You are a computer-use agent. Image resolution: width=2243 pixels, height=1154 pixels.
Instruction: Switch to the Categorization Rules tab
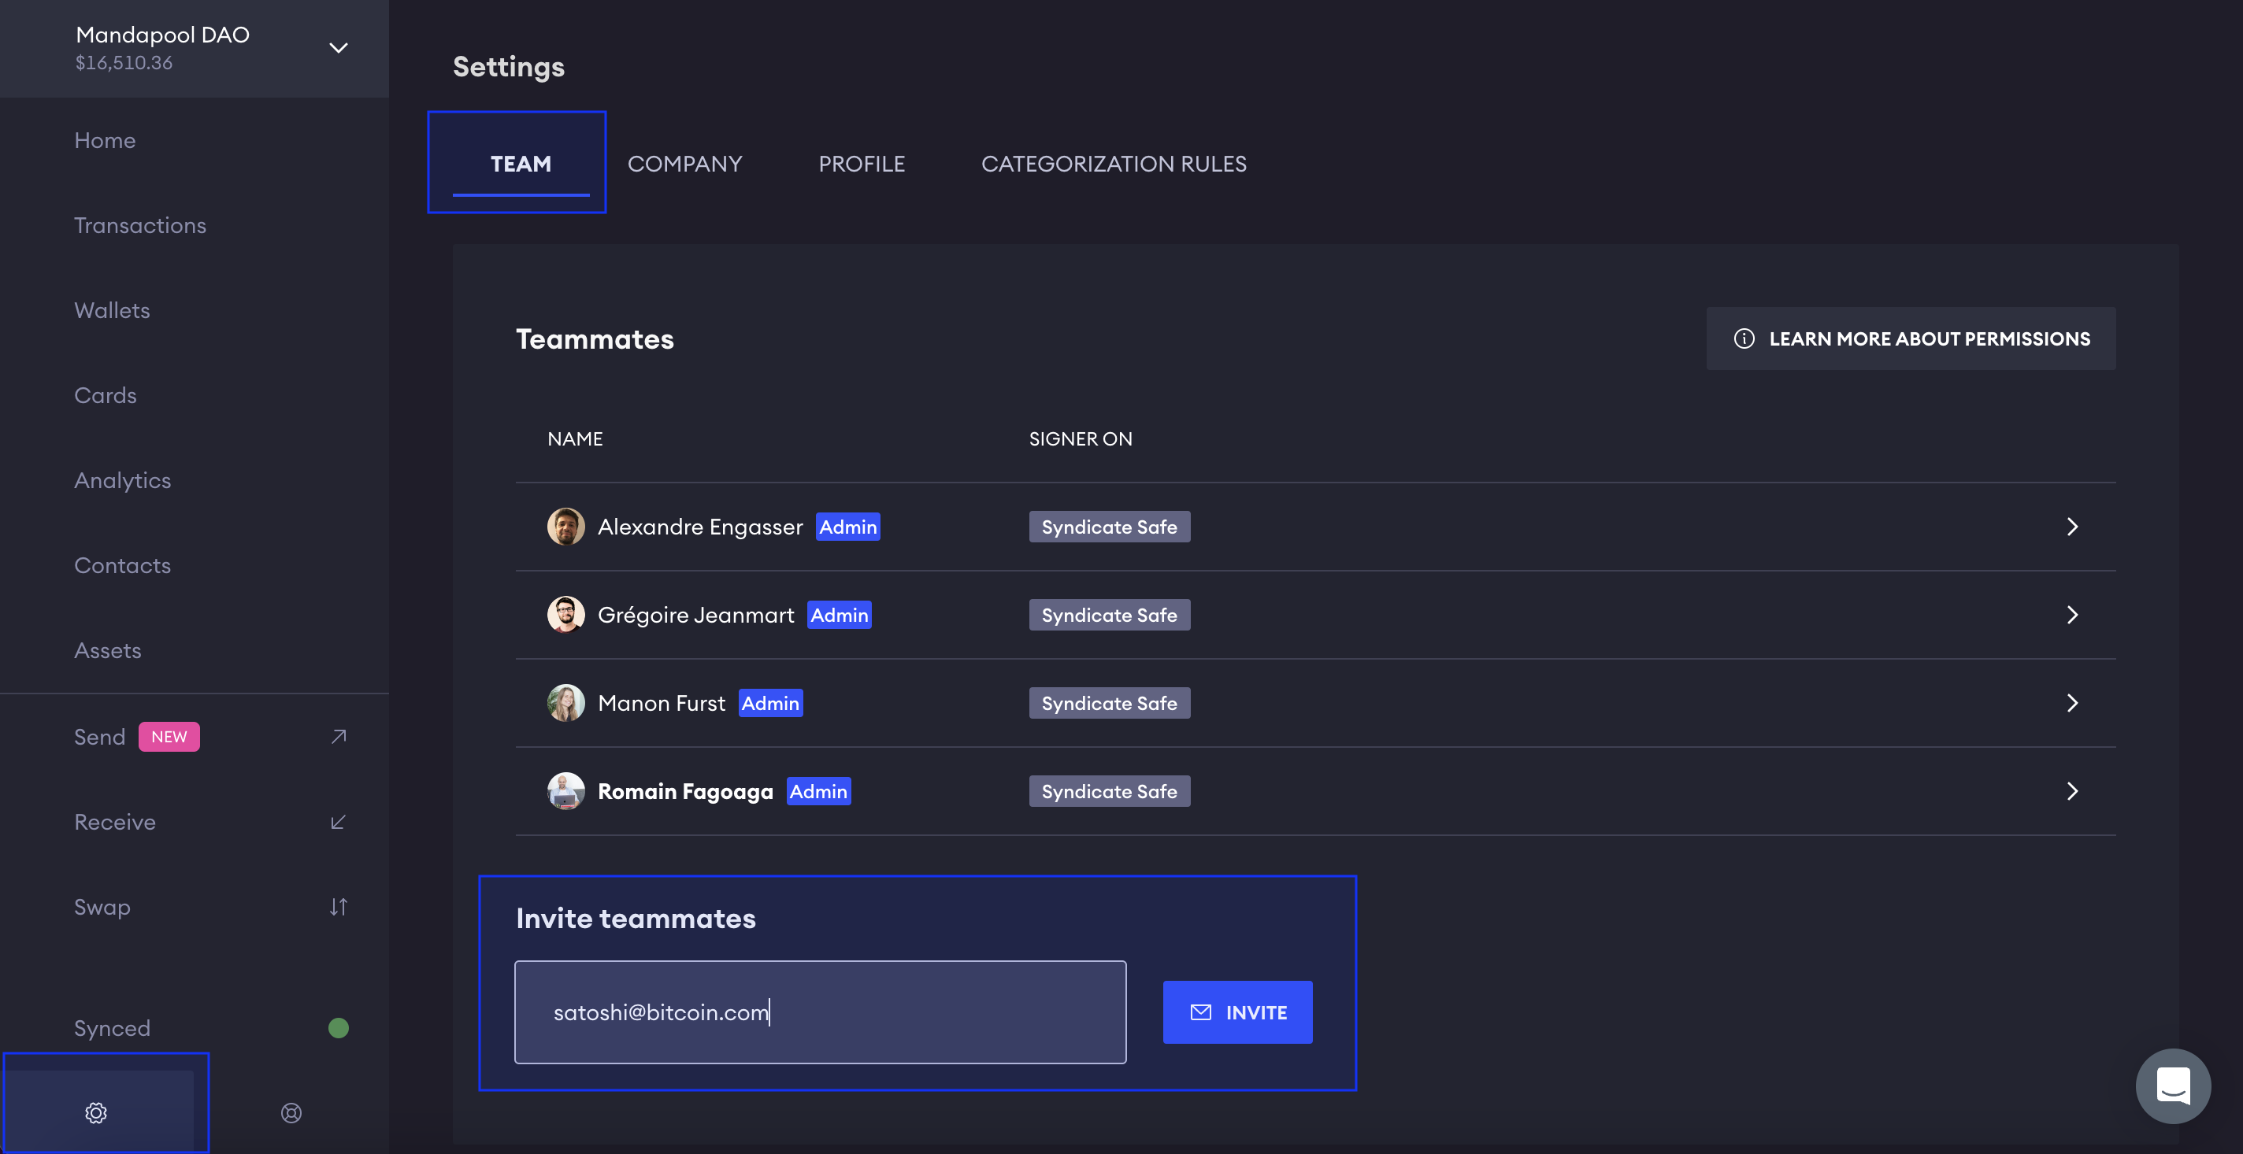1114,164
